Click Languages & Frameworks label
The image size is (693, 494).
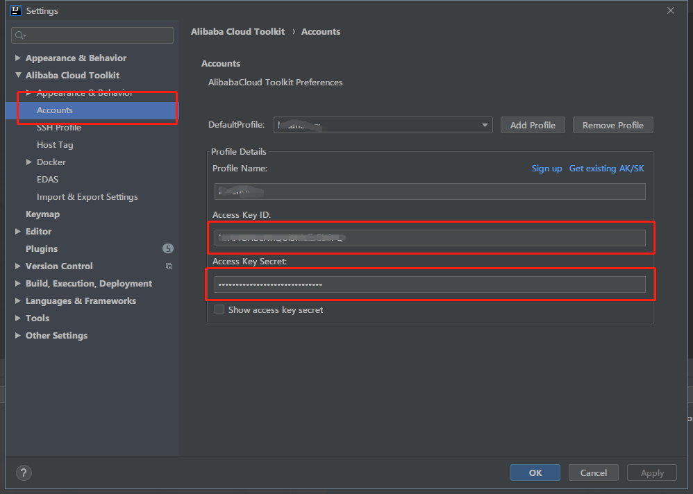(81, 300)
